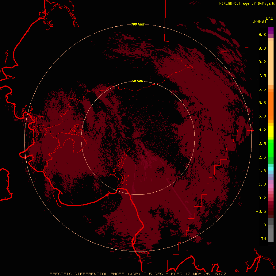Pick the peach color band on the scale
This screenshot has width=276, height=276.
271,63
